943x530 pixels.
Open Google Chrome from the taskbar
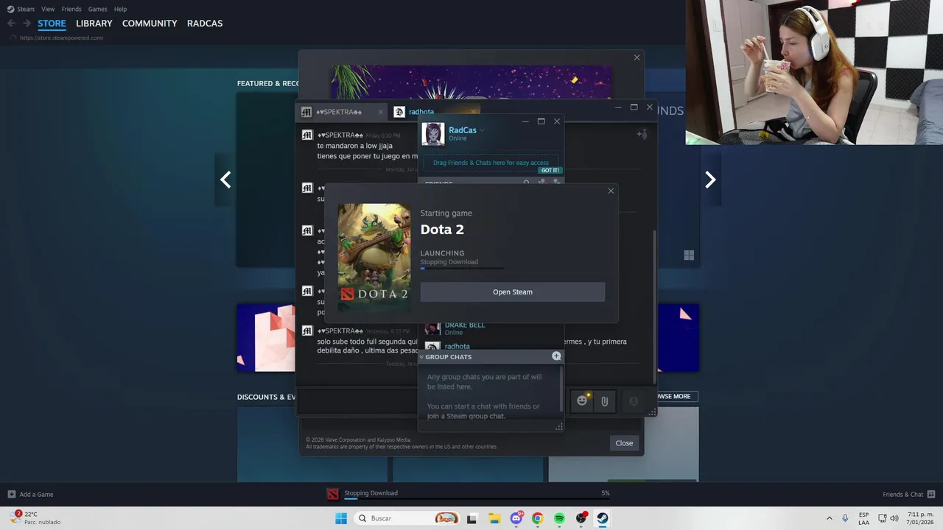[538, 518]
